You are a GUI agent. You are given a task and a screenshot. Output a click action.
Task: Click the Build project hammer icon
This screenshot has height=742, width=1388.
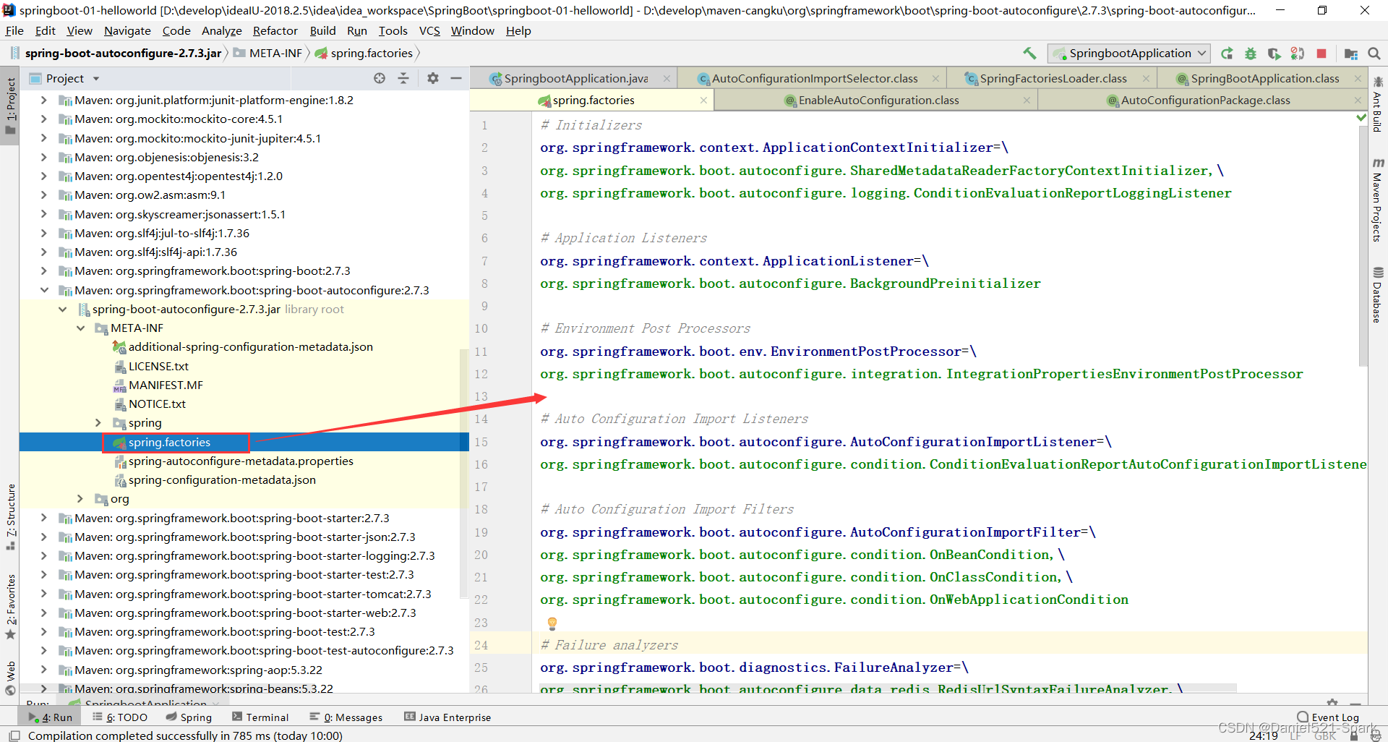point(1029,53)
